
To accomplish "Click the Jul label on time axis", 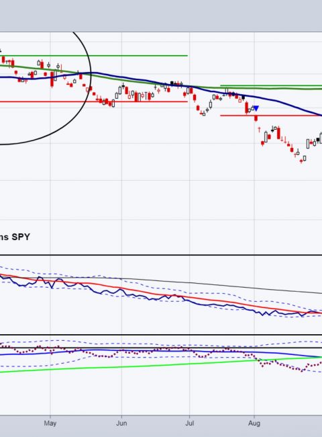I will [190, 423].
